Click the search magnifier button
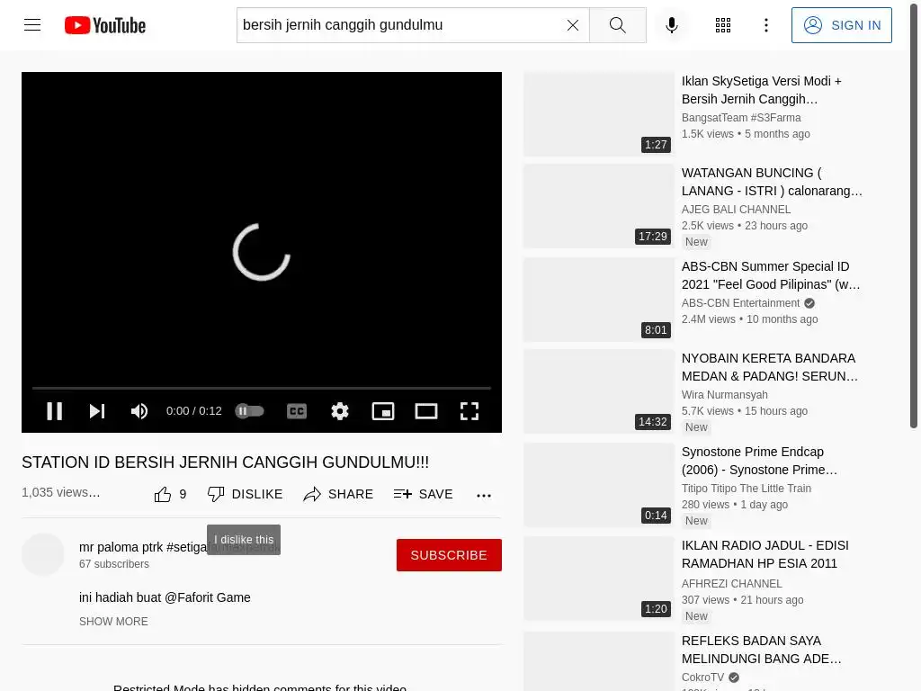 tap(617, 25)
